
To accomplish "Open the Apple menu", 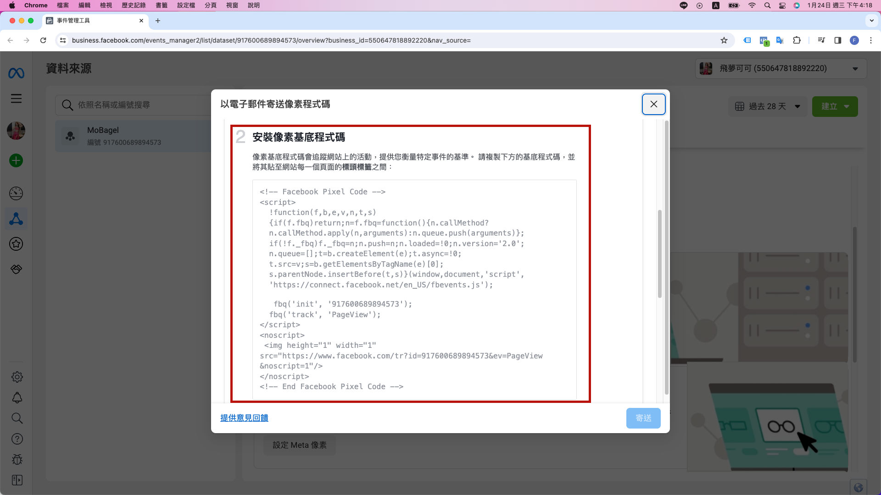I will [12, 5].
